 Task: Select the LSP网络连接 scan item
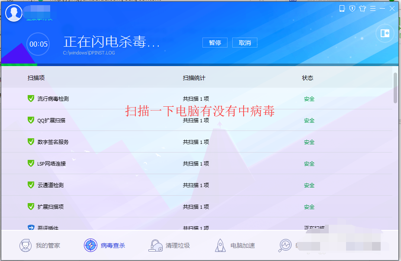[x=51, y=164]
